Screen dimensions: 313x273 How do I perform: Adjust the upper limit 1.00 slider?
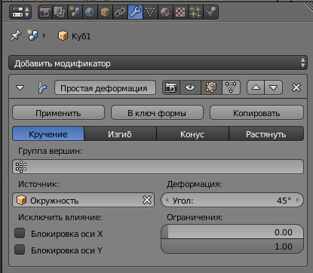coord(232,246)
